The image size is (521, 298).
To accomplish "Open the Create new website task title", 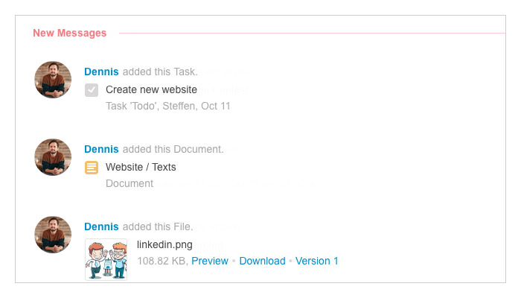I will point(151,90).
